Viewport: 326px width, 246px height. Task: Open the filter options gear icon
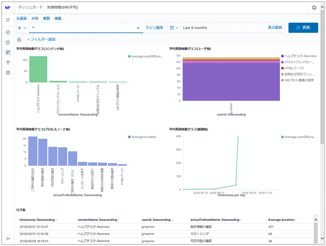[19, 39]
